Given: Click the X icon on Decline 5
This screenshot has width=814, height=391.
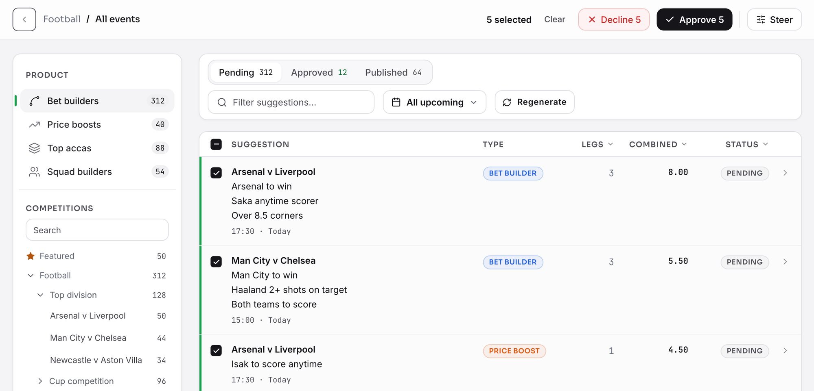Looking at the screenshot, I should (592, 20).
